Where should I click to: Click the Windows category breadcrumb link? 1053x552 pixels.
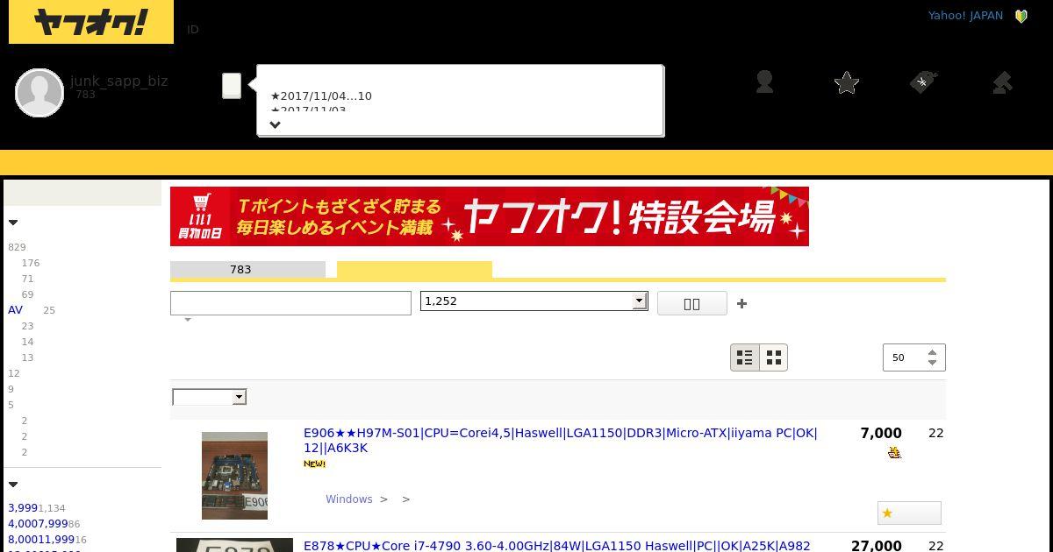pos(349,499)
